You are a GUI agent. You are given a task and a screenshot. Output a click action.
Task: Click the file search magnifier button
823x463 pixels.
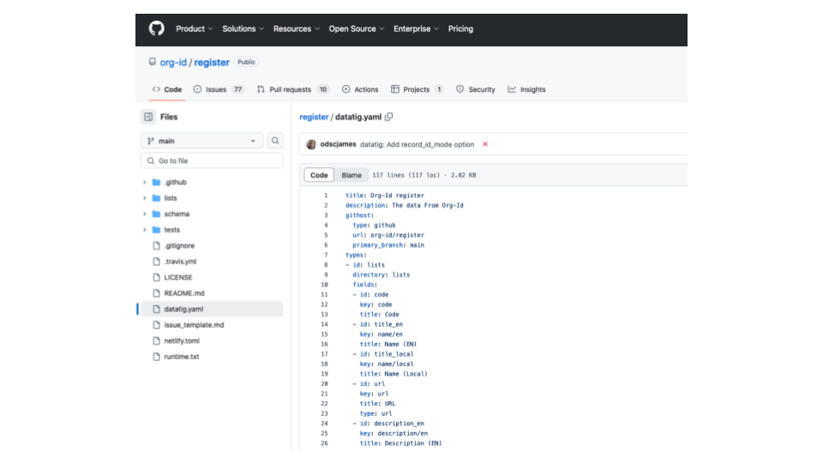[275, 141]
